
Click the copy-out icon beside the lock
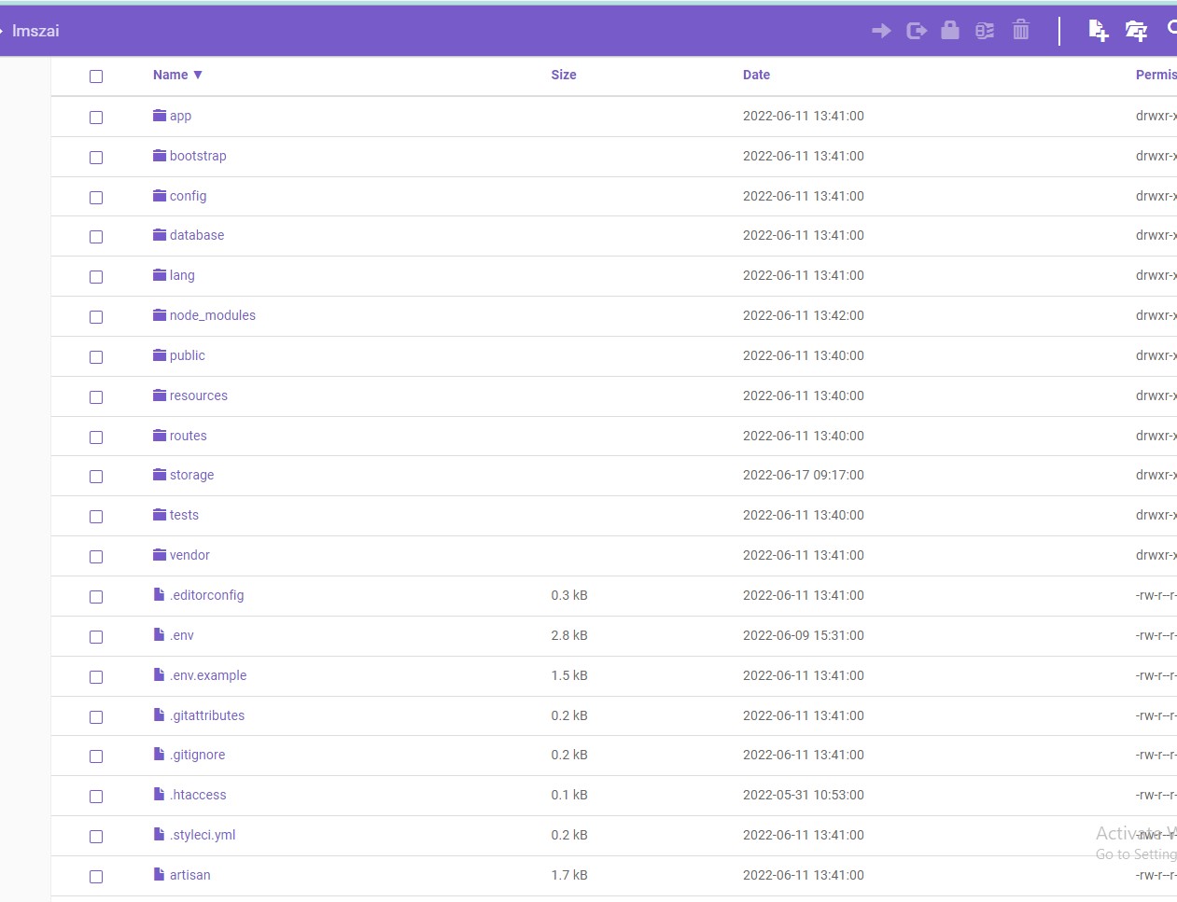click(917, 31)
